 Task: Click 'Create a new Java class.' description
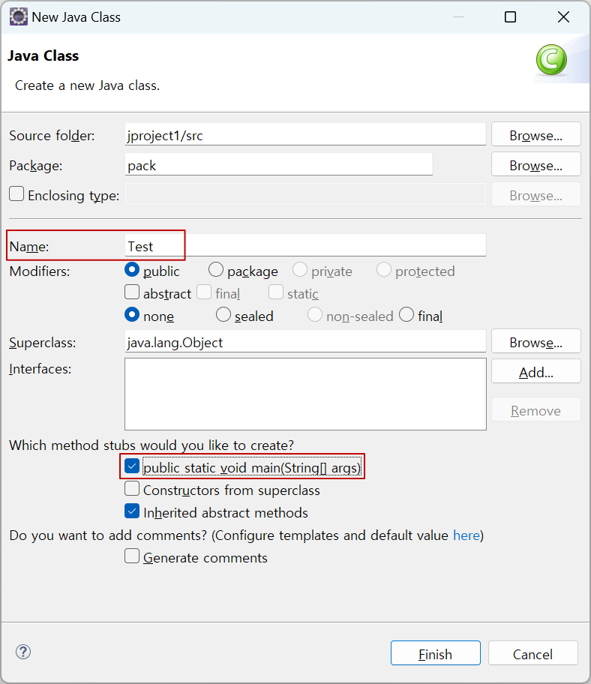pos(87,85)
